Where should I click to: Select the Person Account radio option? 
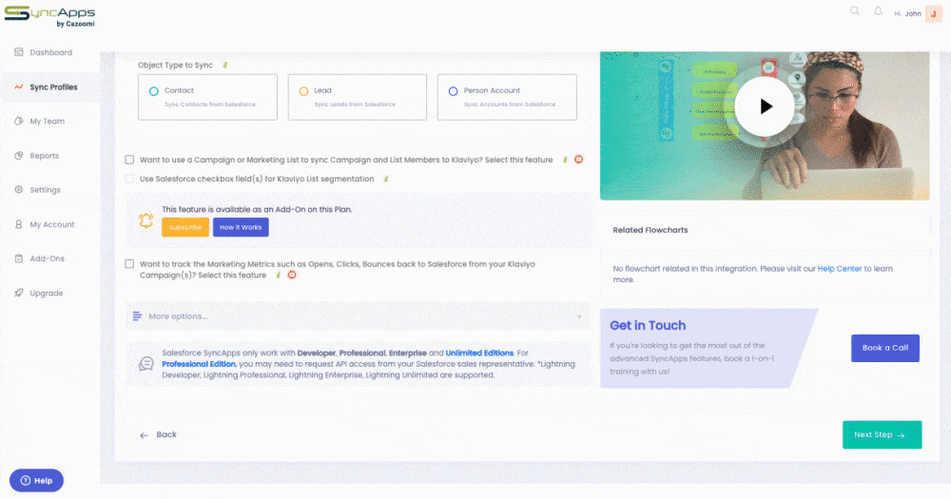pos(453,91)
